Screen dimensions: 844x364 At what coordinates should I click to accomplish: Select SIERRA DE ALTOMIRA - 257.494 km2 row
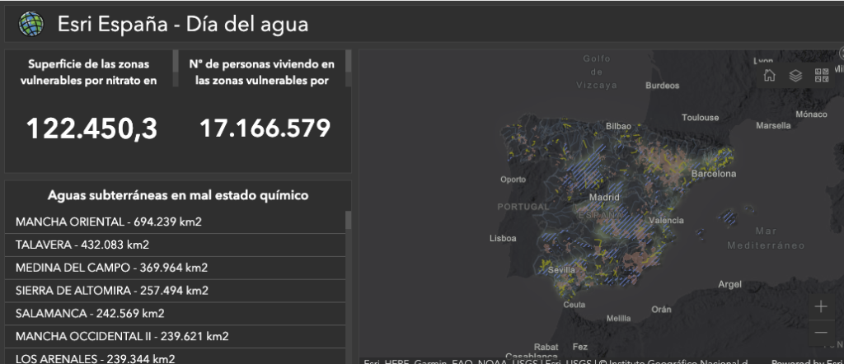click(175, 291)
